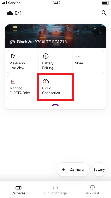111x198 pixels.
Task: Open the Battery Pairing tile
Action: [x=56, y=62]
